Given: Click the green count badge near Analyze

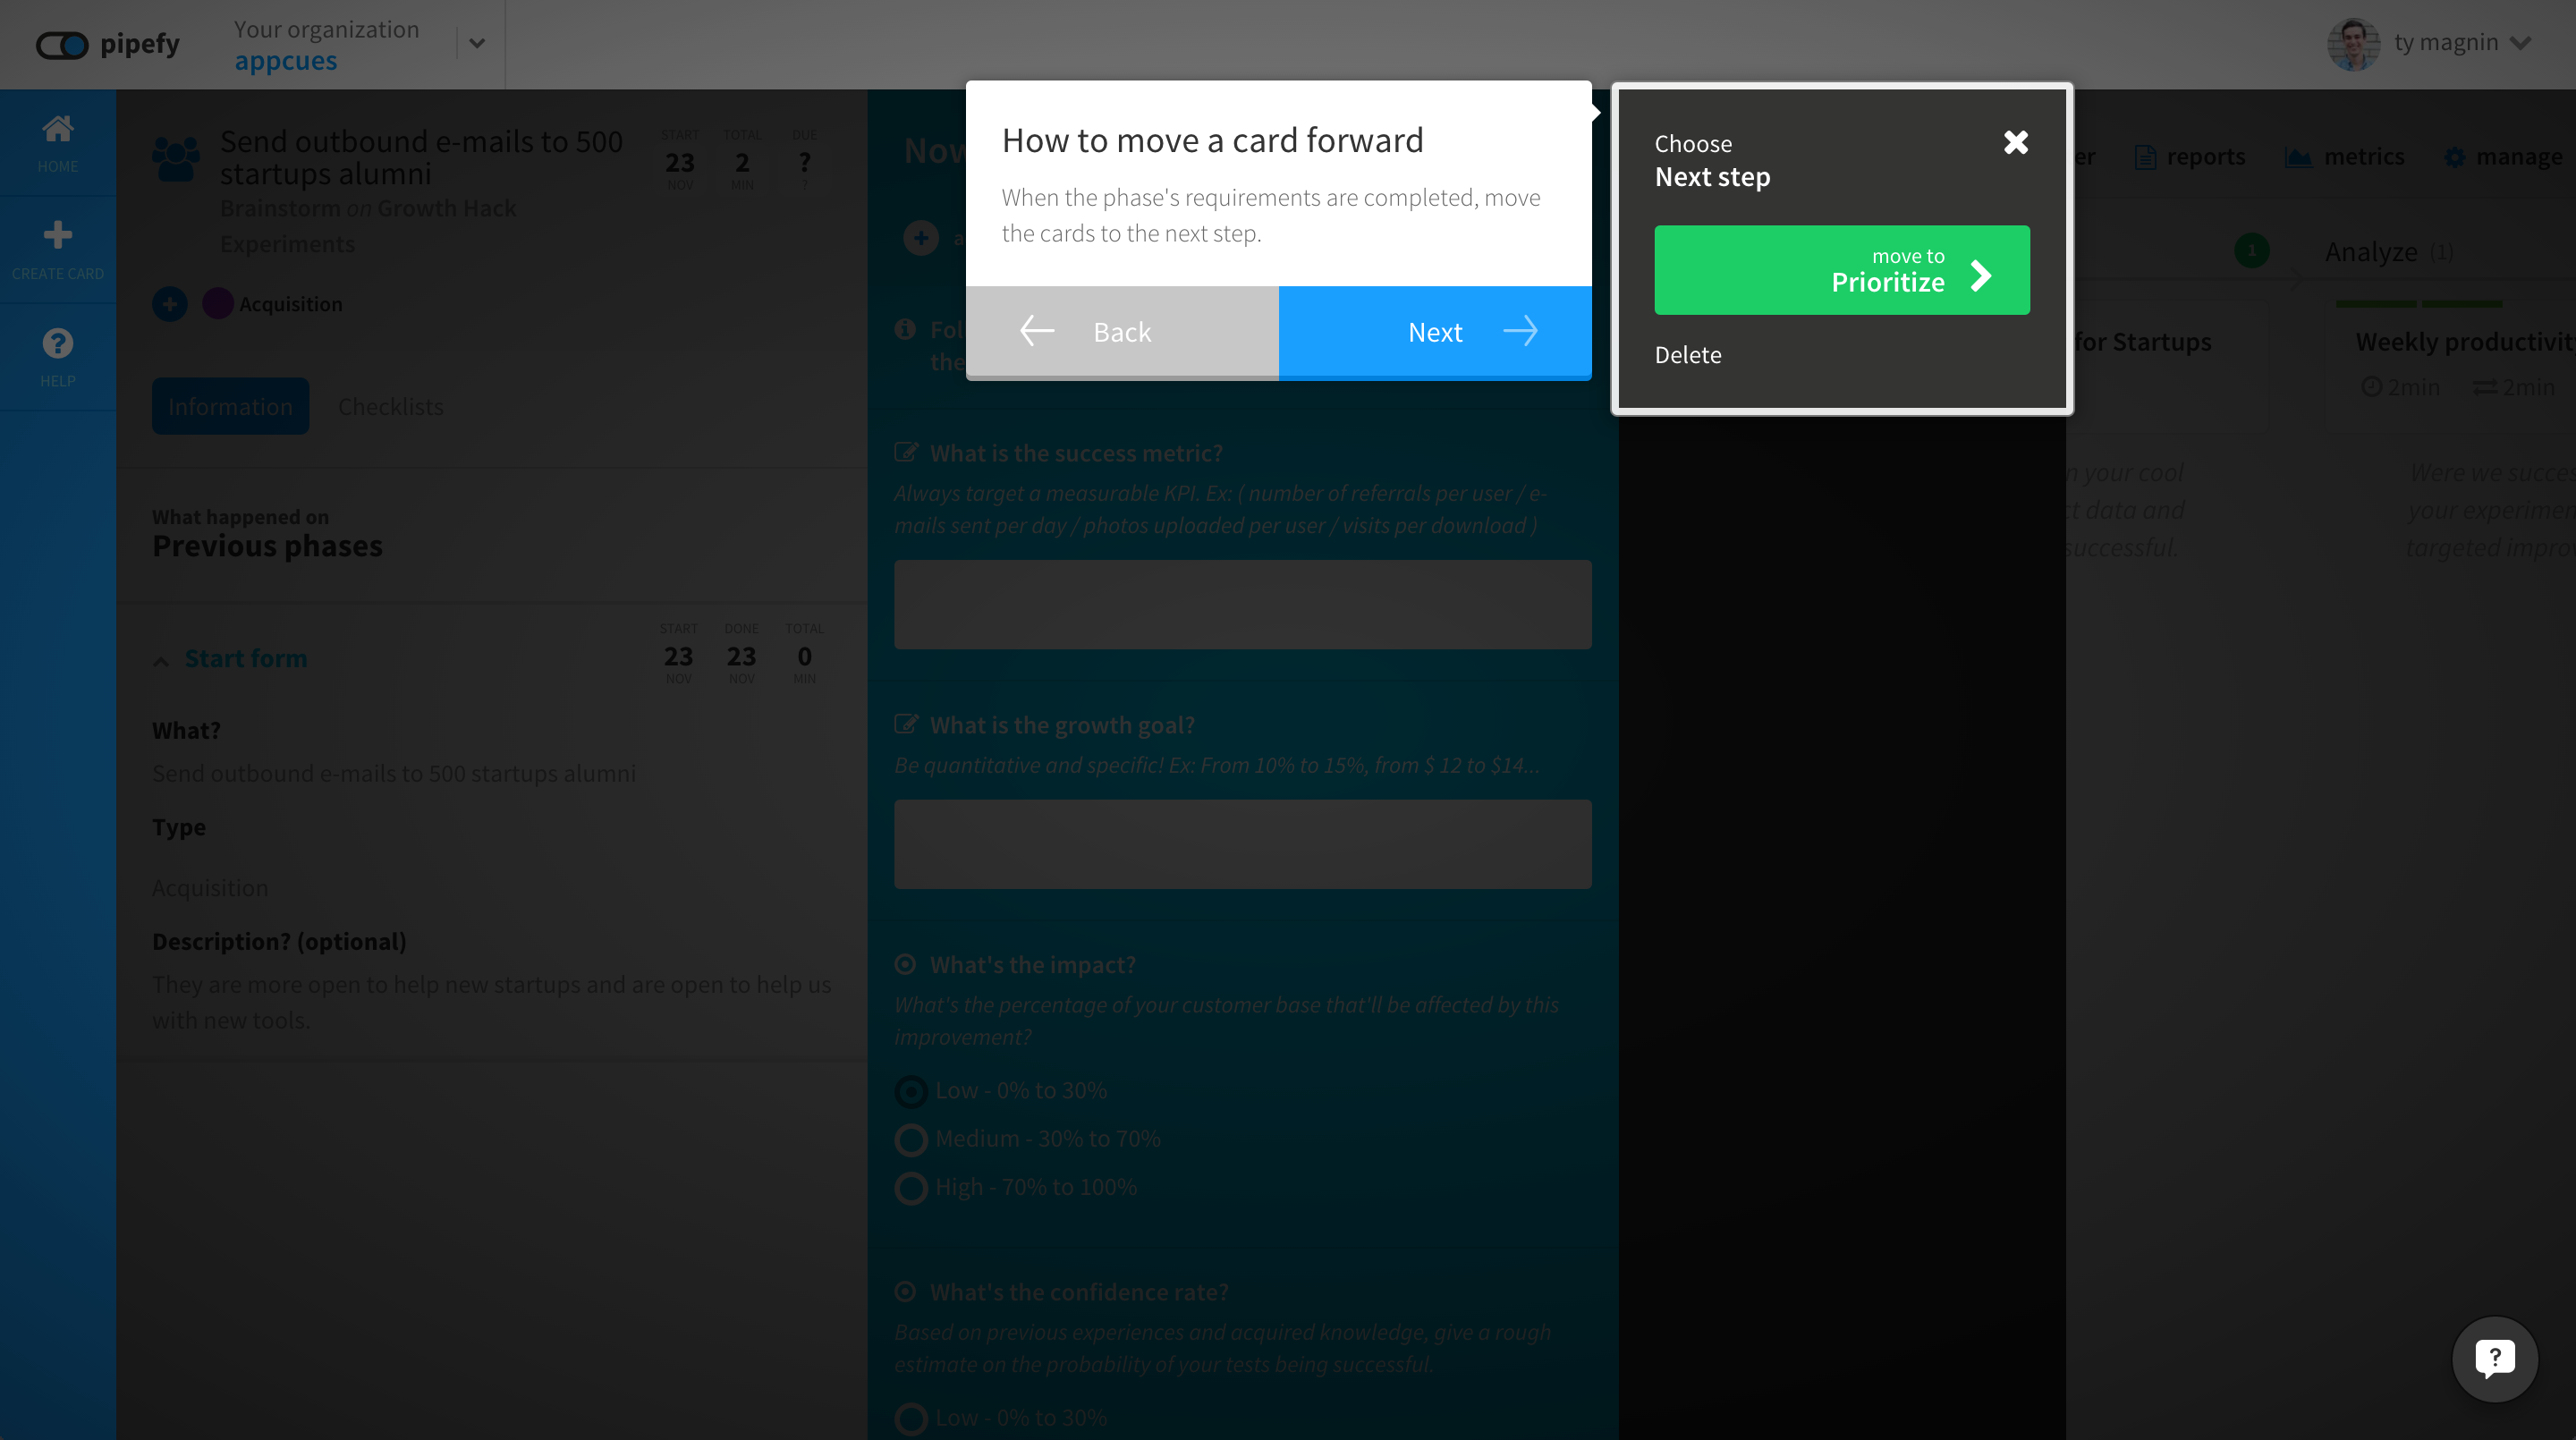Looking at the screenshot, I should pos(2252,250).
